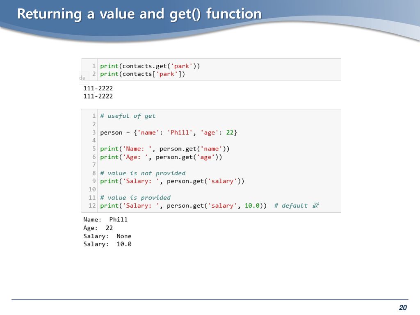Click the line 12 statement with default 10.0
The width and height of the screenshot is (420, 315).
[x=183, y=206]
